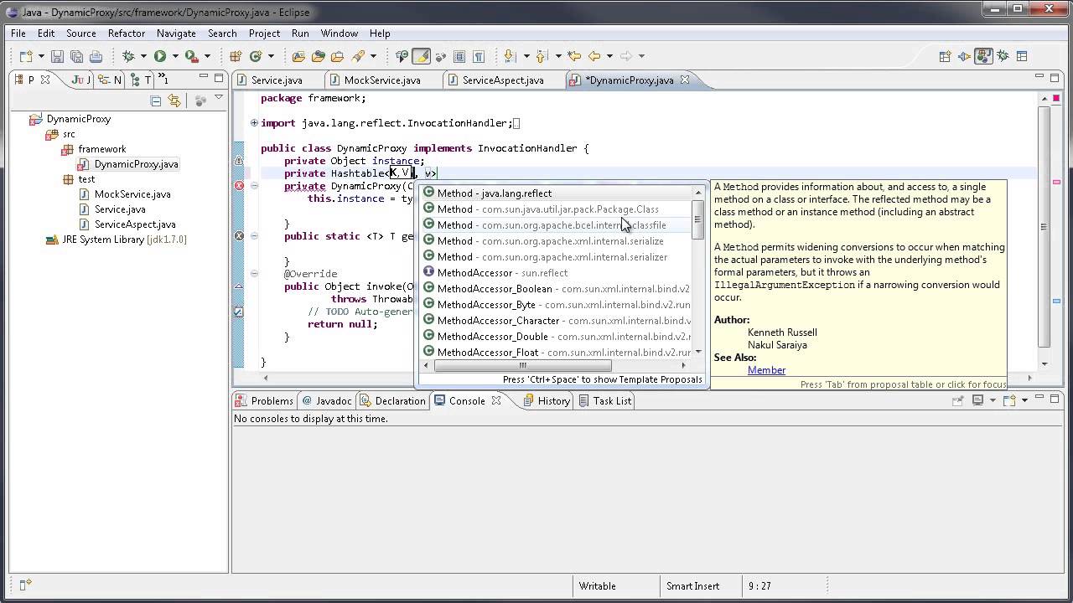Collapse the invoke method fold marker
This screenshot has height=603, width=1073.
(254, 274)
